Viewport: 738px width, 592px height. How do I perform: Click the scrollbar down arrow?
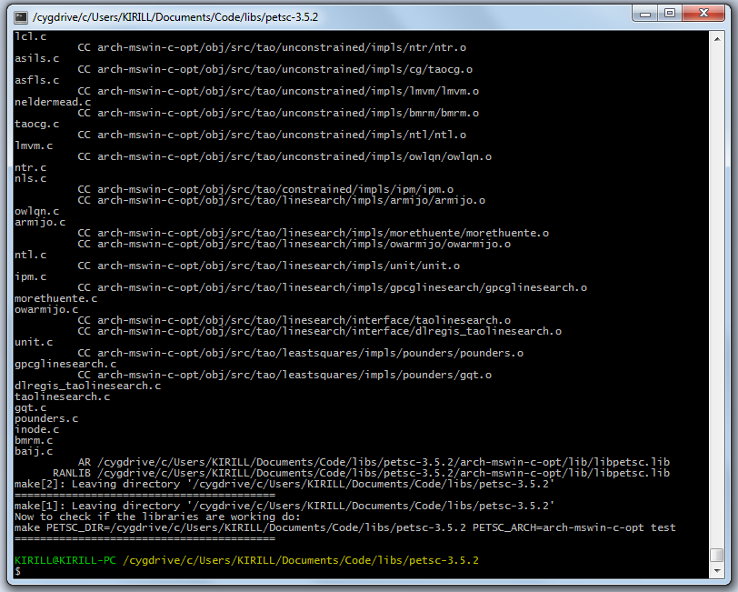[717, 571]
